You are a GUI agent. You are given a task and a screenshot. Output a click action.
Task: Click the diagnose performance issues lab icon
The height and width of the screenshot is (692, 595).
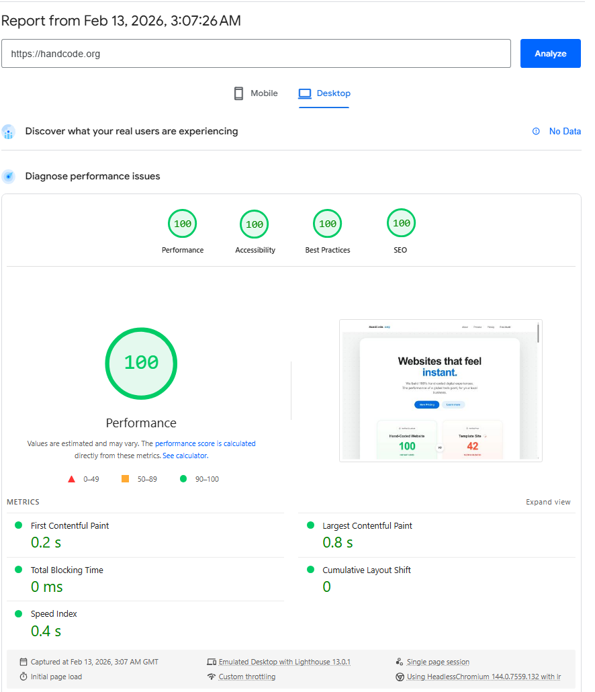click(x=8, y=176)
